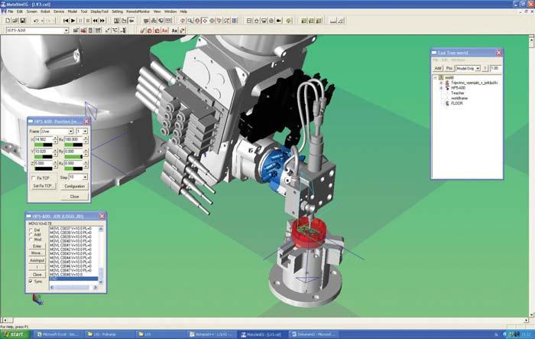The height and width of the screenshot is (339, 535).
Task: Expand the HP5-A00 node in Cad Tree
Action: 441,88
